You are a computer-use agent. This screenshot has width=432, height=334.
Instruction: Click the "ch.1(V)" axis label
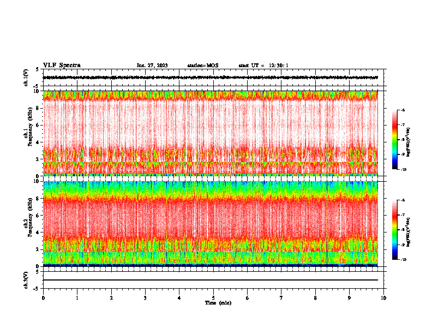point(26,77)
